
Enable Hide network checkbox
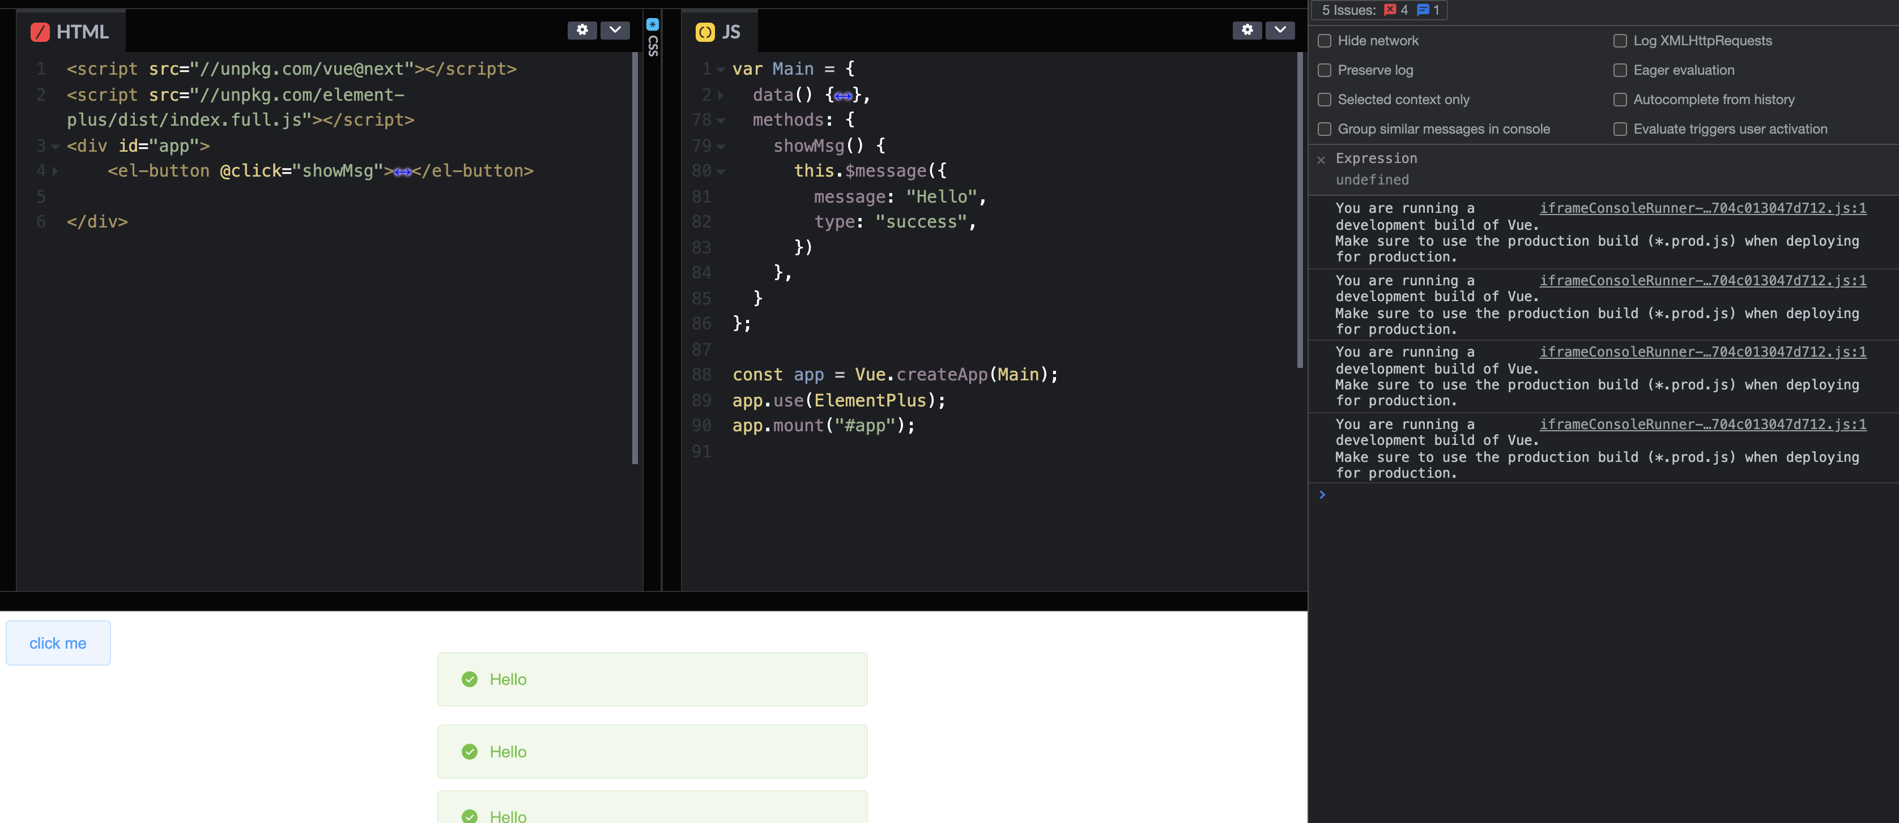click(1324, 41)
